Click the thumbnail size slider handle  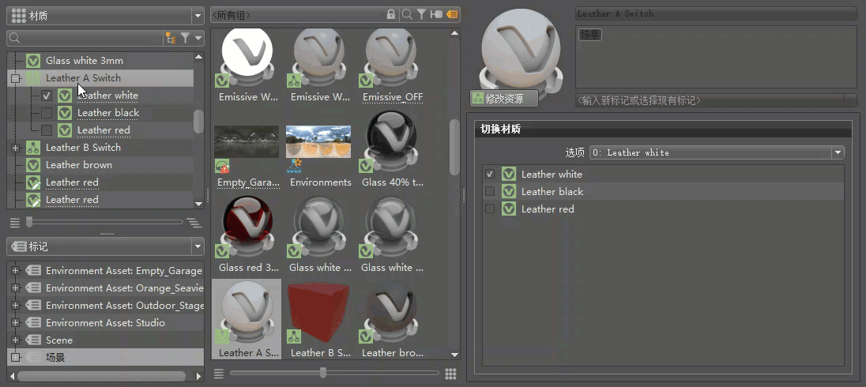coord(323,374)
